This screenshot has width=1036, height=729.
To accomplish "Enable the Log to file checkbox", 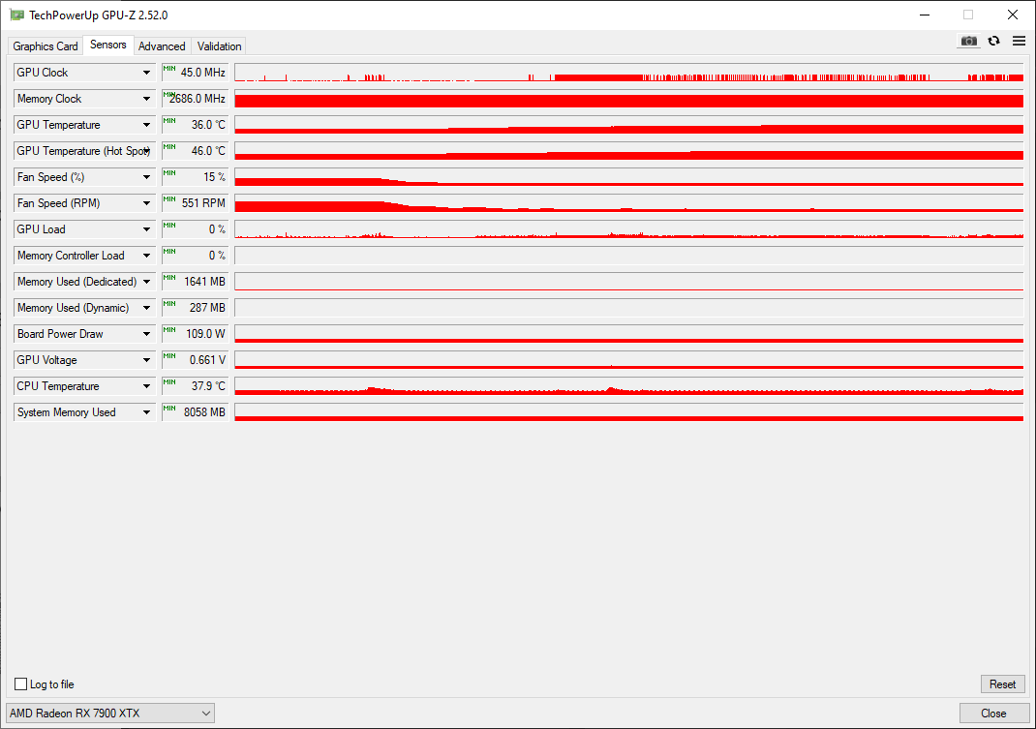I will [x=21, y=684].
